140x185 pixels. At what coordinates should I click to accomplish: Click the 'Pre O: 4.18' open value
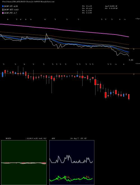[x=87, y=6]
